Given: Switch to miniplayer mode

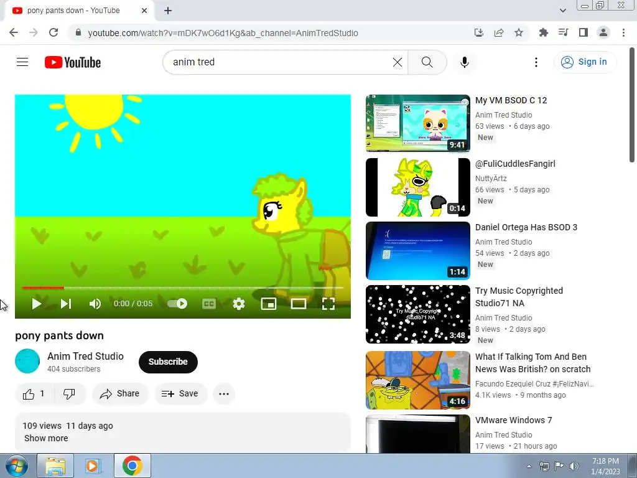Looking at the screenshot, I should [x=269, y=304].
